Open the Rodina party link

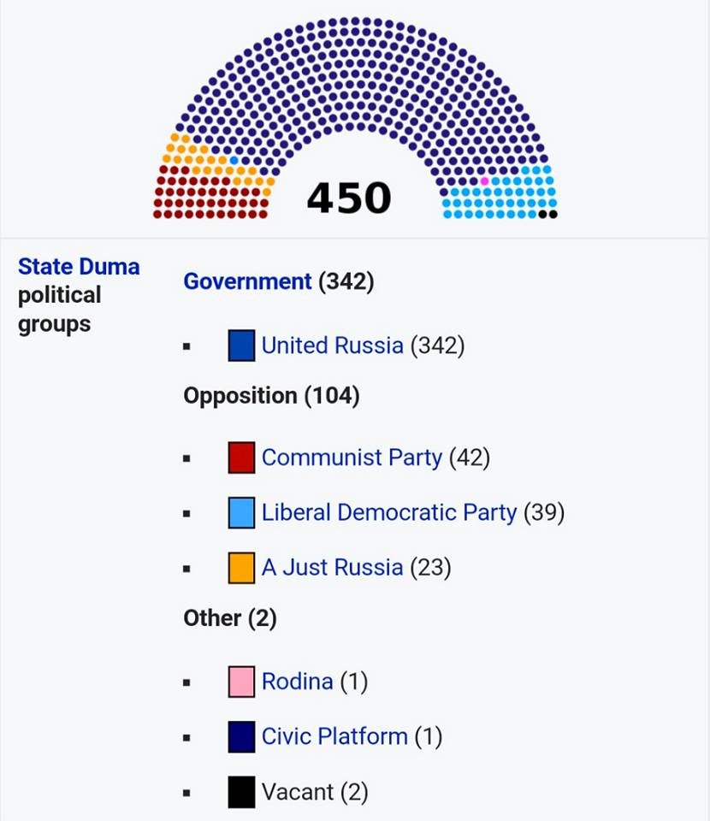coord(297,682)
